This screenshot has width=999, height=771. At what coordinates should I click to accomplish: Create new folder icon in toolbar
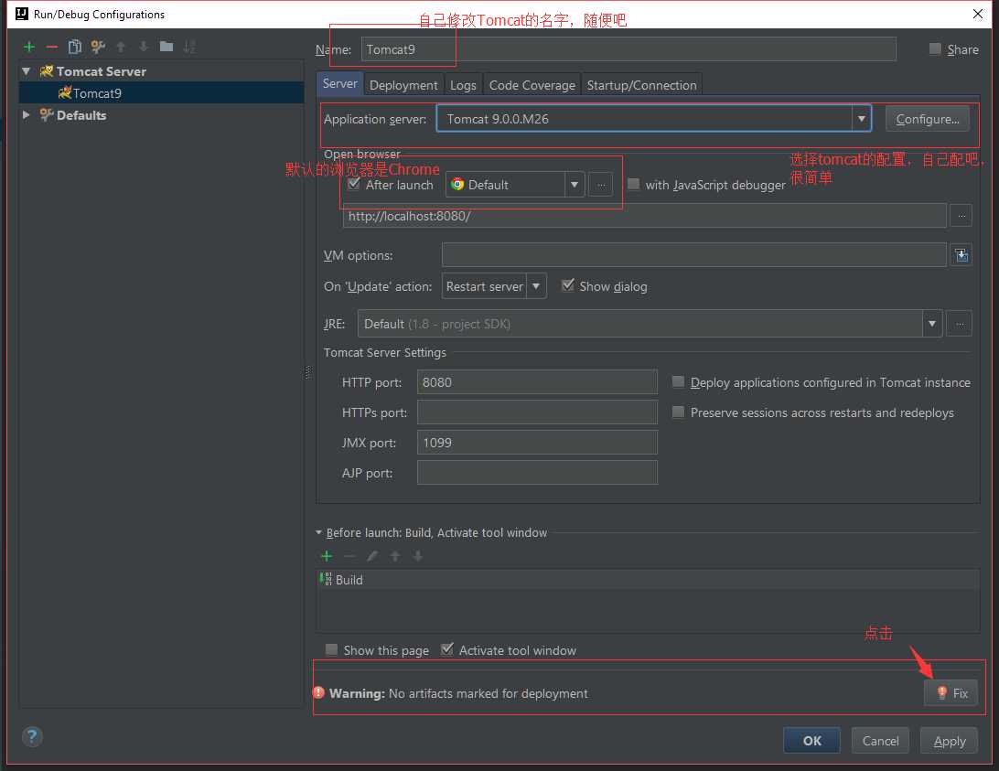[166, 46]
